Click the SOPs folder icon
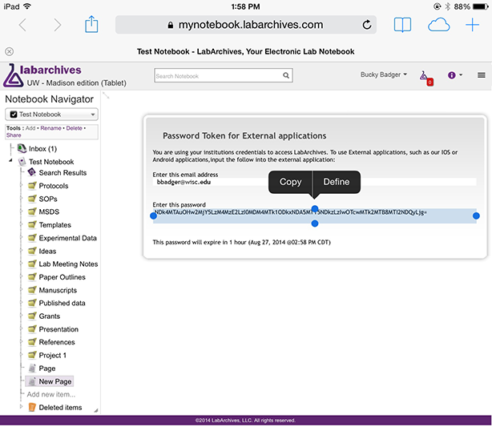The width and height of the screenshot is (492, 431). (x=32, y=199)
